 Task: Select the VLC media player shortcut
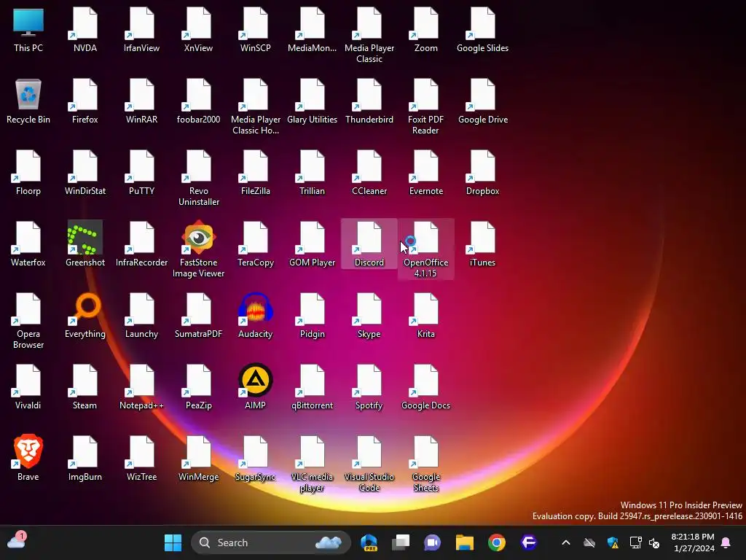click(x=312, y=463)
